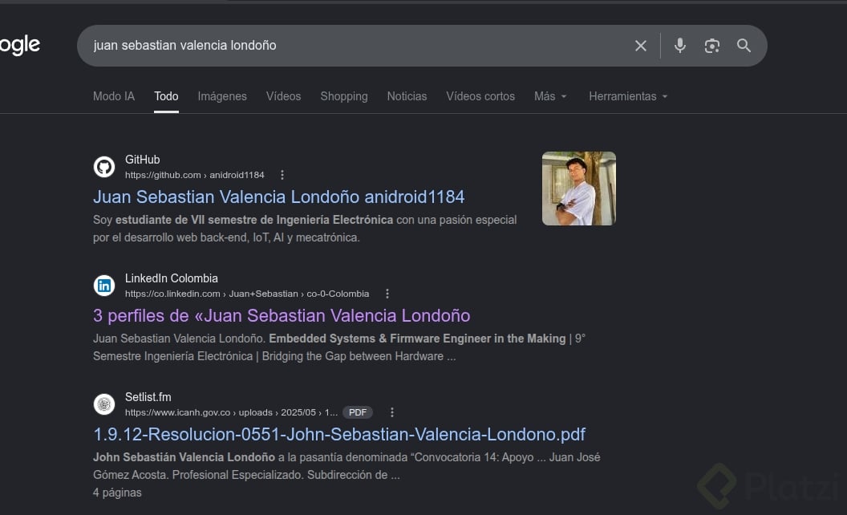Open the Shopping tab
The height and width of the screenshot is (515, 847).
pos(344,96)
